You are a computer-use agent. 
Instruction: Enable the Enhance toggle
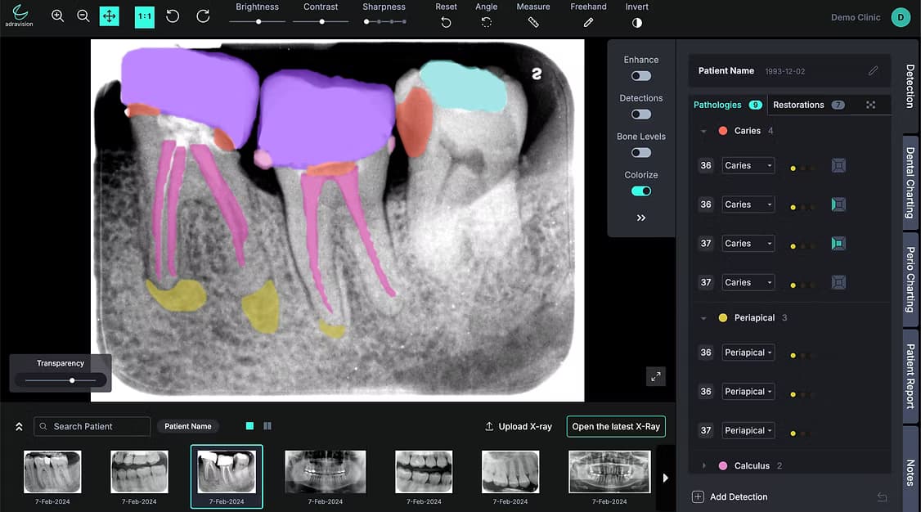tap(640, 75)
